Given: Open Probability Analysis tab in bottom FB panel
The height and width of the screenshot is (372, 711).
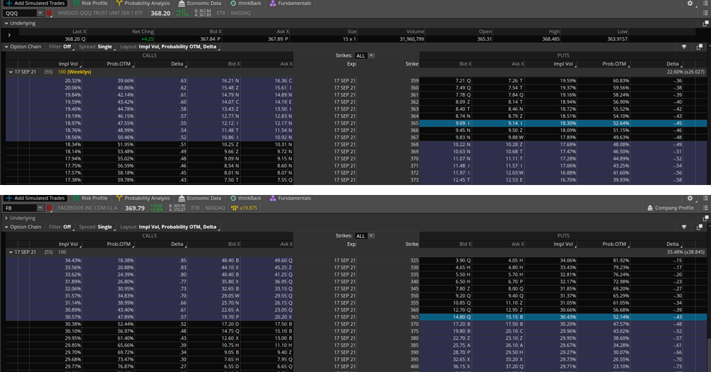Looking at the screenshot, I should pyautogui.click(x=147, y=198).
